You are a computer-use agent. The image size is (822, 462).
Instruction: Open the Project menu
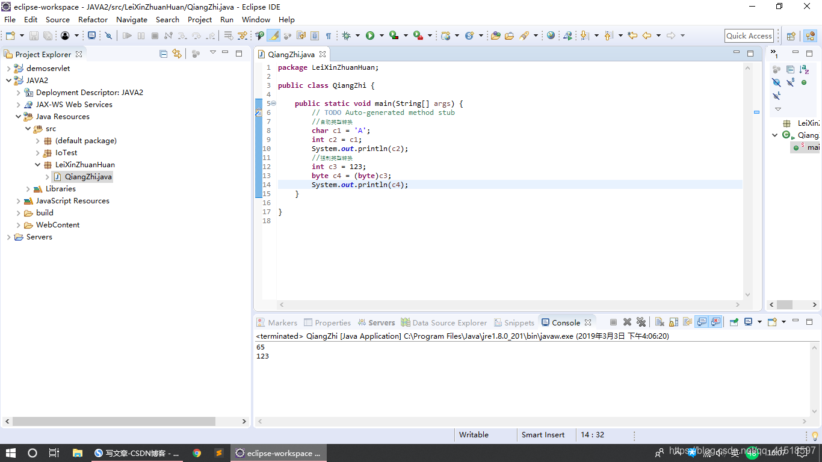click(x=200, y=19)
